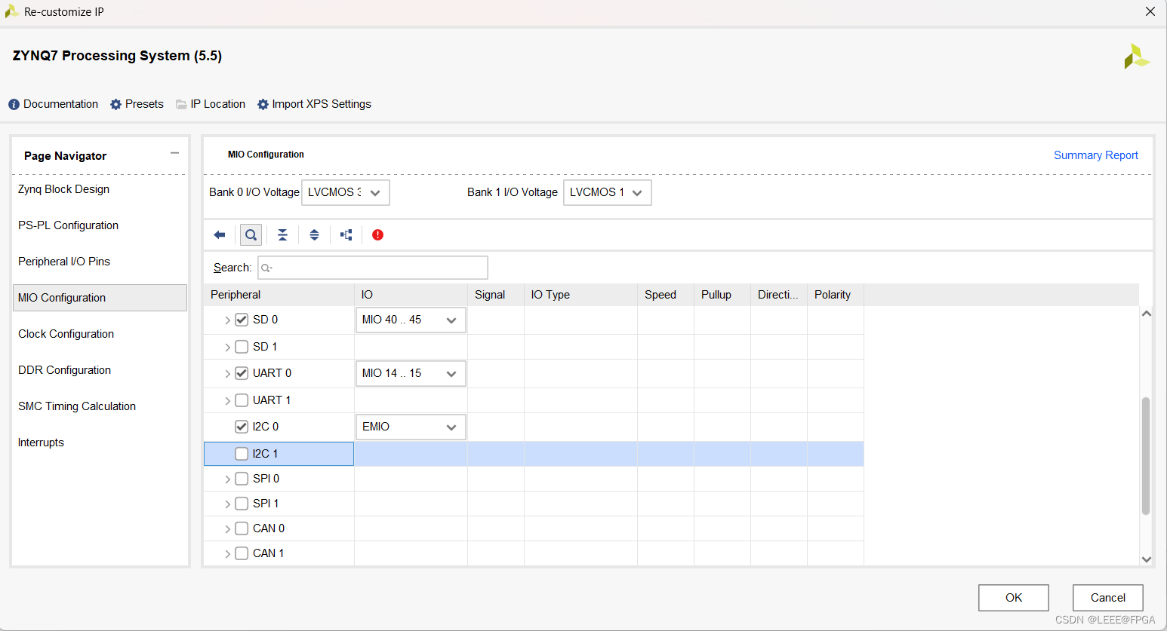
Task: Collapse all rows using toolbar icon
Action: click(282, 235)
